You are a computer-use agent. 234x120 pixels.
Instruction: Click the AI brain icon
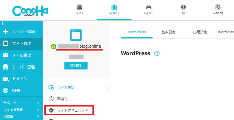183,7
